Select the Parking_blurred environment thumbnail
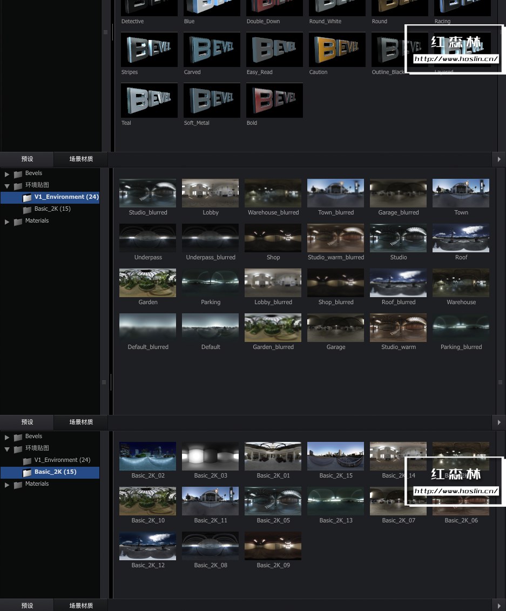Screen dimensions: 506x611 click(461, 328)
